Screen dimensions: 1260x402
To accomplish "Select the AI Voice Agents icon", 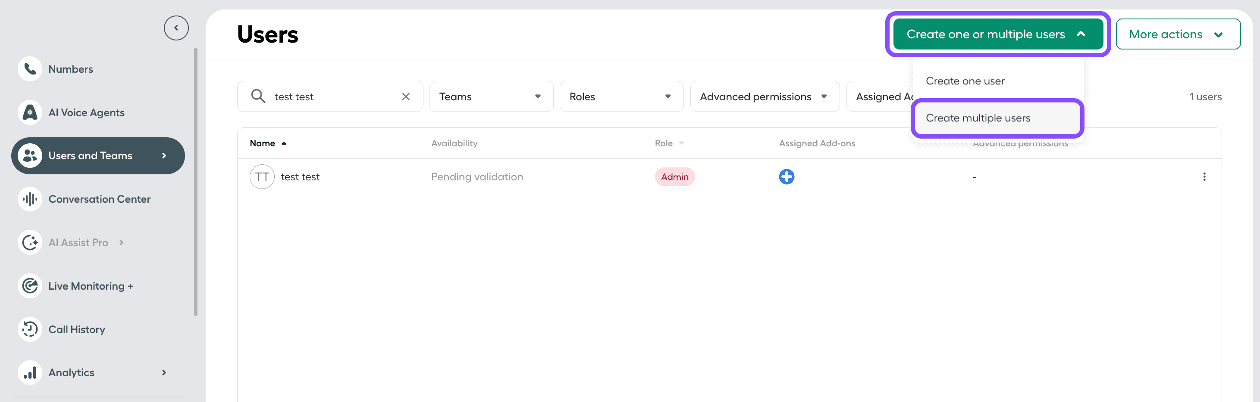I will pyautogui.click(x=30, y=112).
